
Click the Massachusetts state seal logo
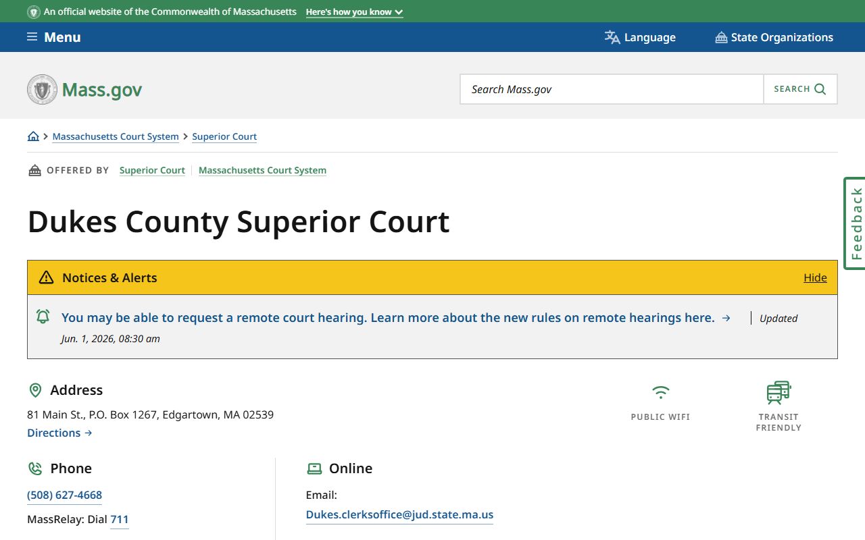pyautogui.click(x=42, y=89)
